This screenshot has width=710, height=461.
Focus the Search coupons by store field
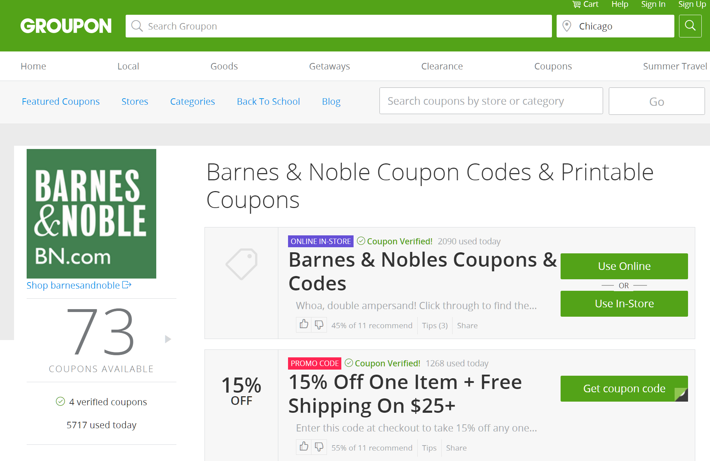(x=491, y=101)
